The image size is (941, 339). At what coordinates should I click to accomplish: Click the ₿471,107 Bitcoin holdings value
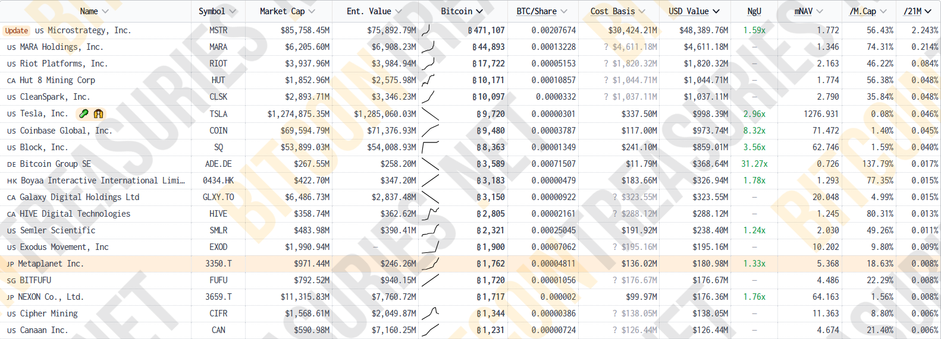click(486, 30)
